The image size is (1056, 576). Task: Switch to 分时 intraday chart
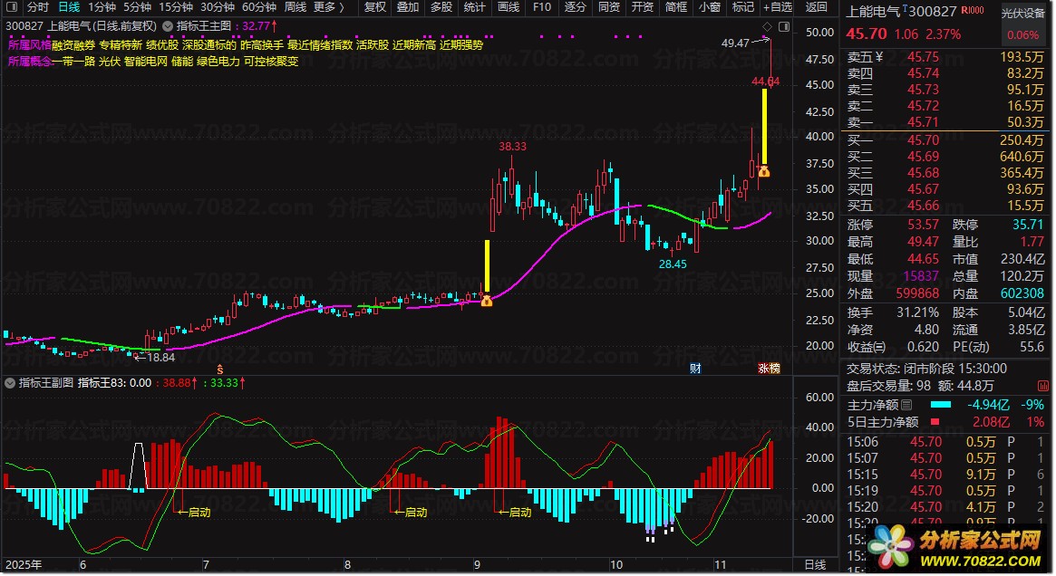(38, 7)
